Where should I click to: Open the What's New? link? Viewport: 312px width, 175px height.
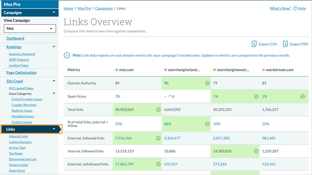point(280,8)
